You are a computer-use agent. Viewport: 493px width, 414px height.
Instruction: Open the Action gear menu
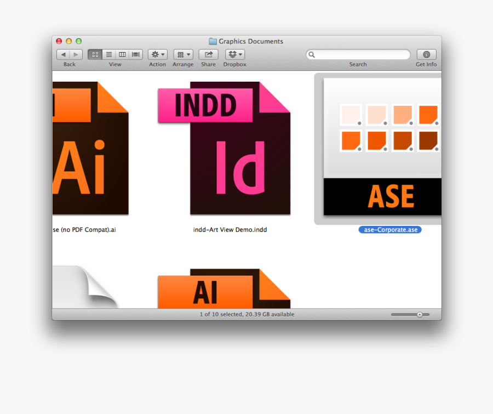tap(157, 54)
